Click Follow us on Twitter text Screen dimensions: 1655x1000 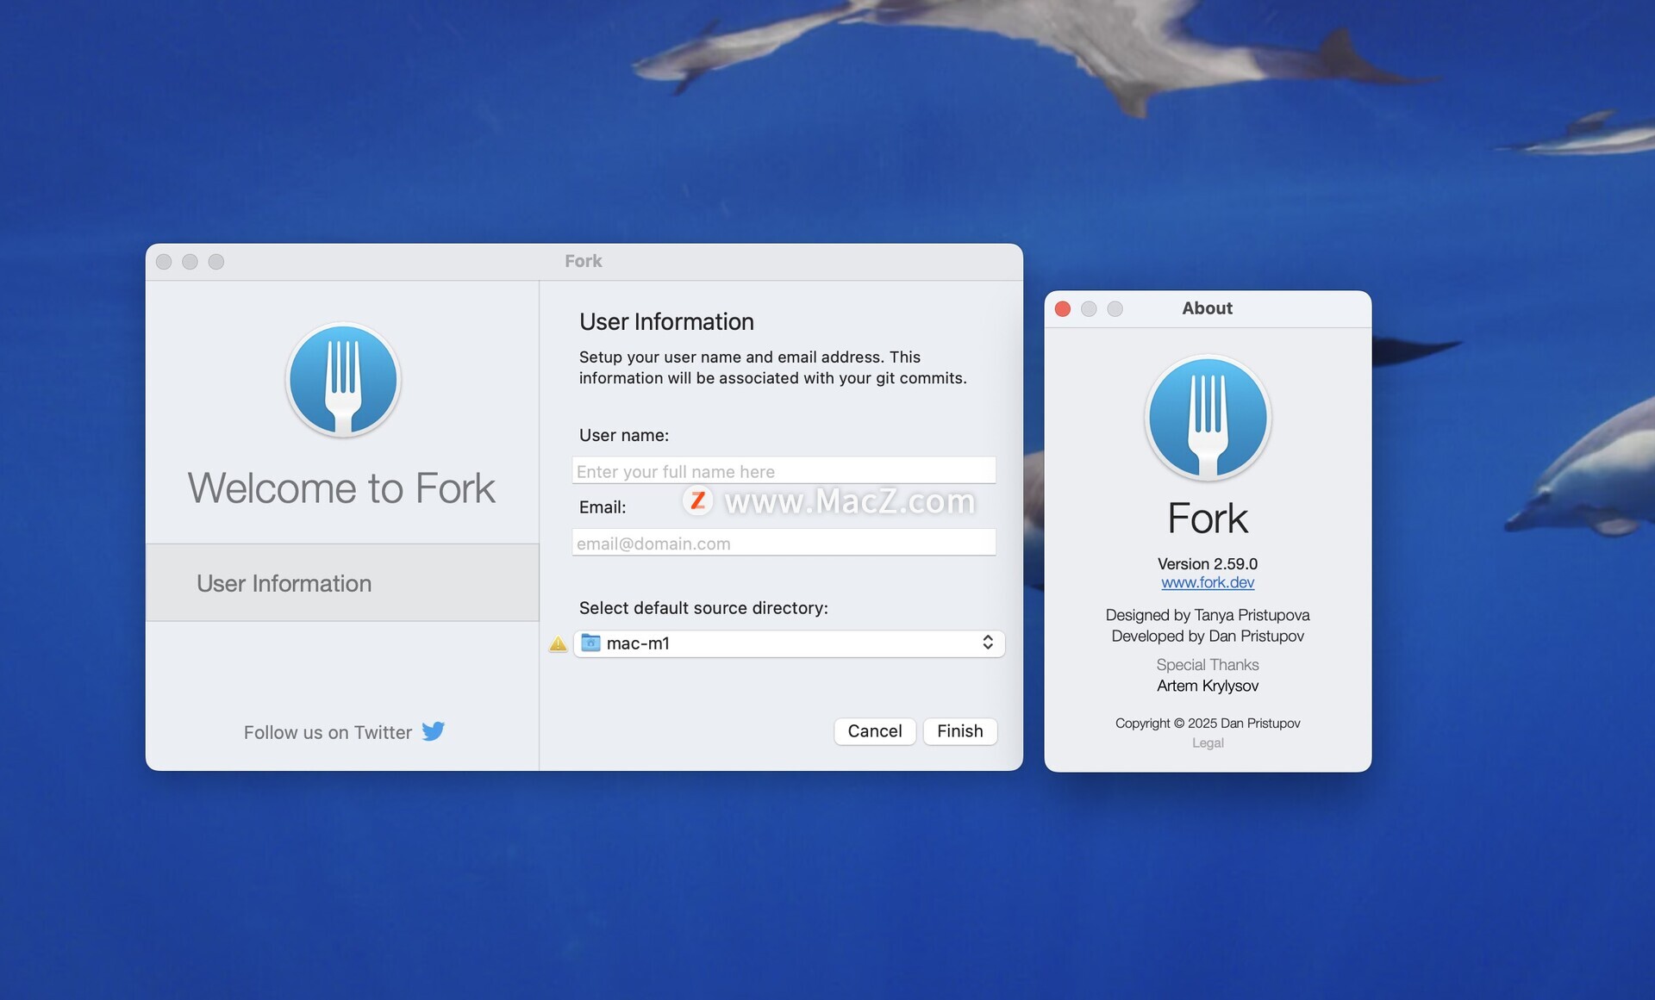click(x=328, y=732)
